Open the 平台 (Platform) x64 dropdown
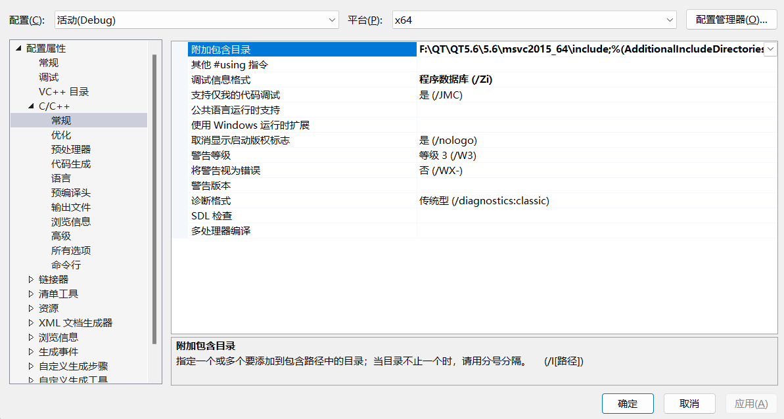 (533, 20)
